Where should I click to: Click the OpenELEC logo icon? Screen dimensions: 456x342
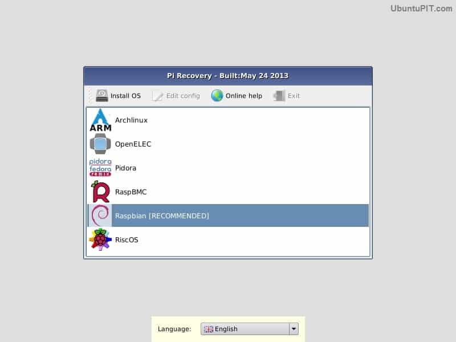click(100, 144)
